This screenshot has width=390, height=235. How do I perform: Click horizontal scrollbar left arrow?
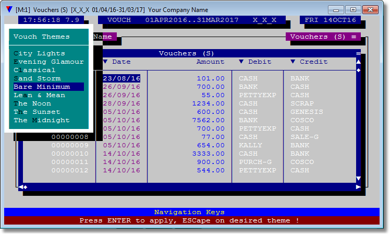click(x=21, y=187)
